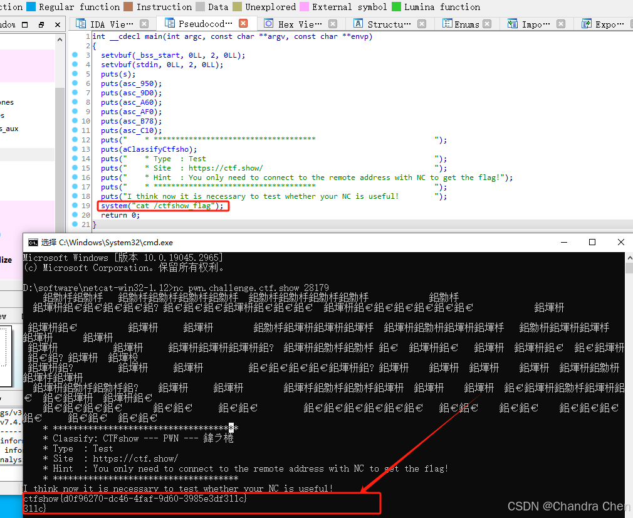
Task: Click the ctfshow flag output line in cmd
Action: (x=135, y=499)
